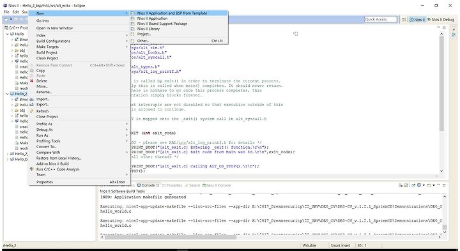The height and width of the screenshot is (251, 460).
Task: Click Go Into in context menu
Action: pyautogui.click(x=79, y=21)
